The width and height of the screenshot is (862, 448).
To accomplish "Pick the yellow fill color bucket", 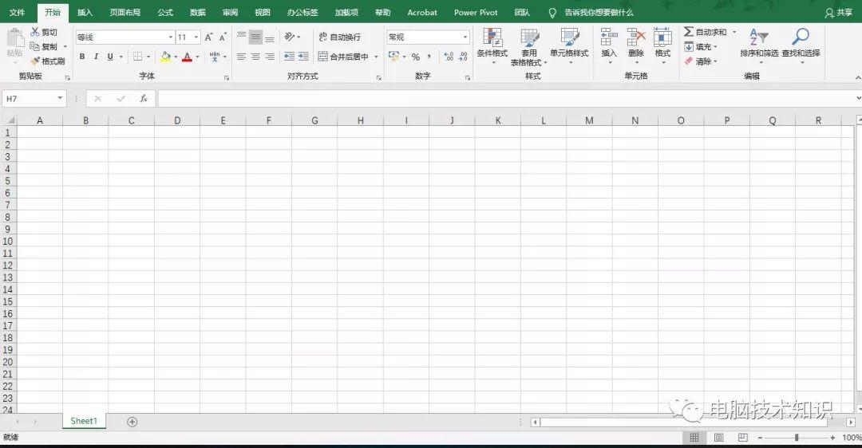I will (165, 57).
